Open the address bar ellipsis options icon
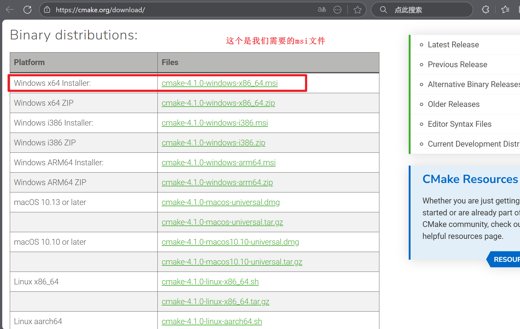The width and height of the screenshot is (520, 329). (337, 9)
